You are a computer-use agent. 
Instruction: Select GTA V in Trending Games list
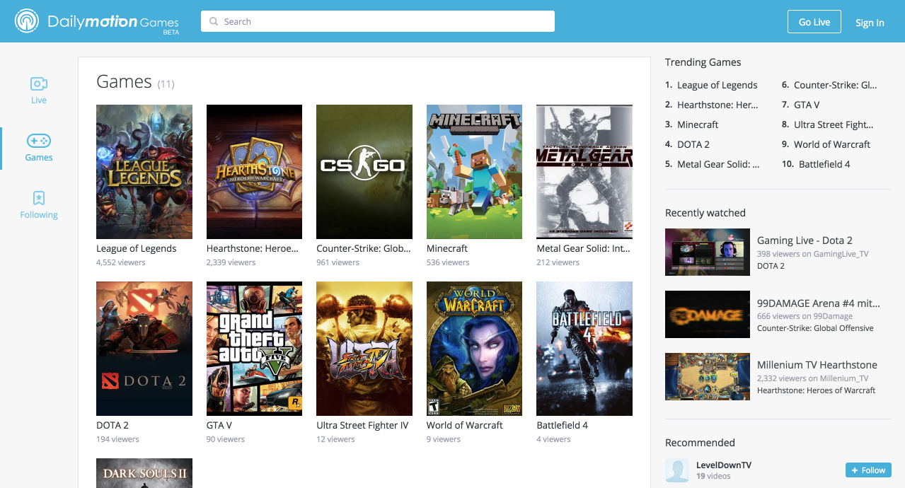pyautogui.click(x=807, y=105)
